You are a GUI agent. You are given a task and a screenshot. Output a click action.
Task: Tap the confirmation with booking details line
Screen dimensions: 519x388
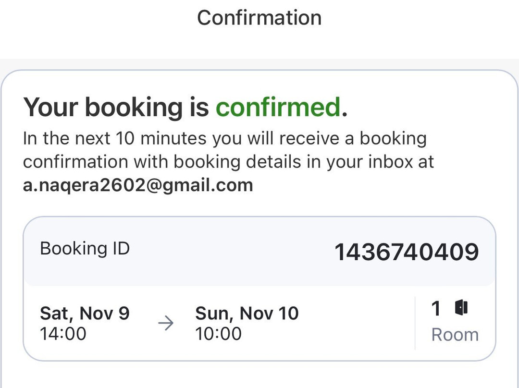[x=228, y=162]
